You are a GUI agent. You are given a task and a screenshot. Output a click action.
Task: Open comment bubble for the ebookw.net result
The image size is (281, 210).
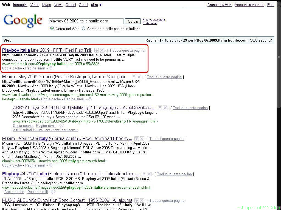point(51,165)
